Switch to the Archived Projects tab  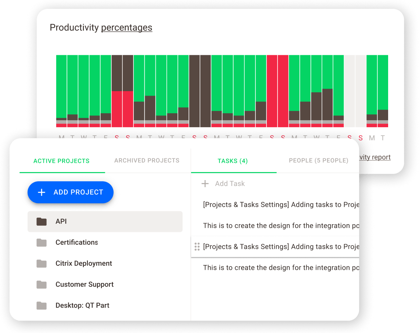pyautogui.click(x=147, y=161)
